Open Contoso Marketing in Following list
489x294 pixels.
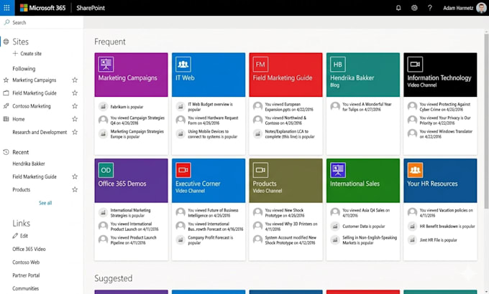32,106
